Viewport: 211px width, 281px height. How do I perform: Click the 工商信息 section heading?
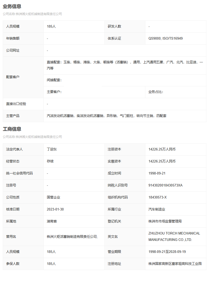click(x=12, y=129)
